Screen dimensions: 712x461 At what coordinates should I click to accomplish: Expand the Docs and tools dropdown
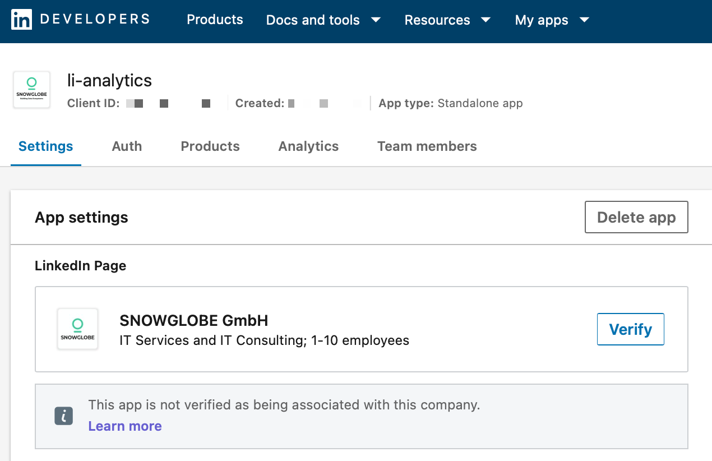(x=323, y=20)
